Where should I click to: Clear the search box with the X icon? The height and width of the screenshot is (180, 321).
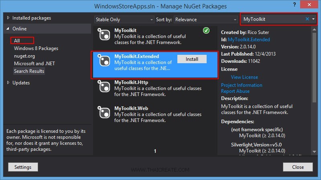307,19
